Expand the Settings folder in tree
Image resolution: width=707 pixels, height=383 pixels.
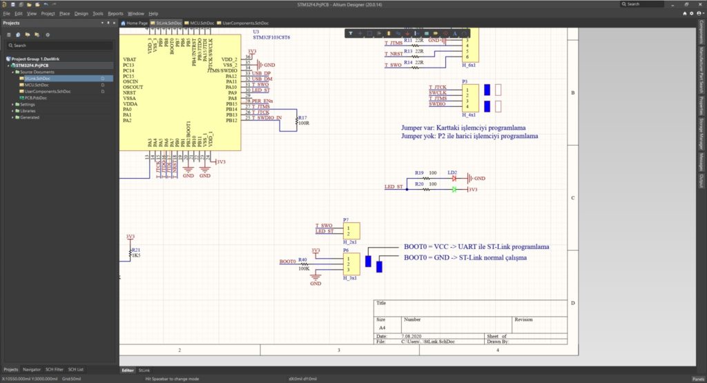pos(12,104)
